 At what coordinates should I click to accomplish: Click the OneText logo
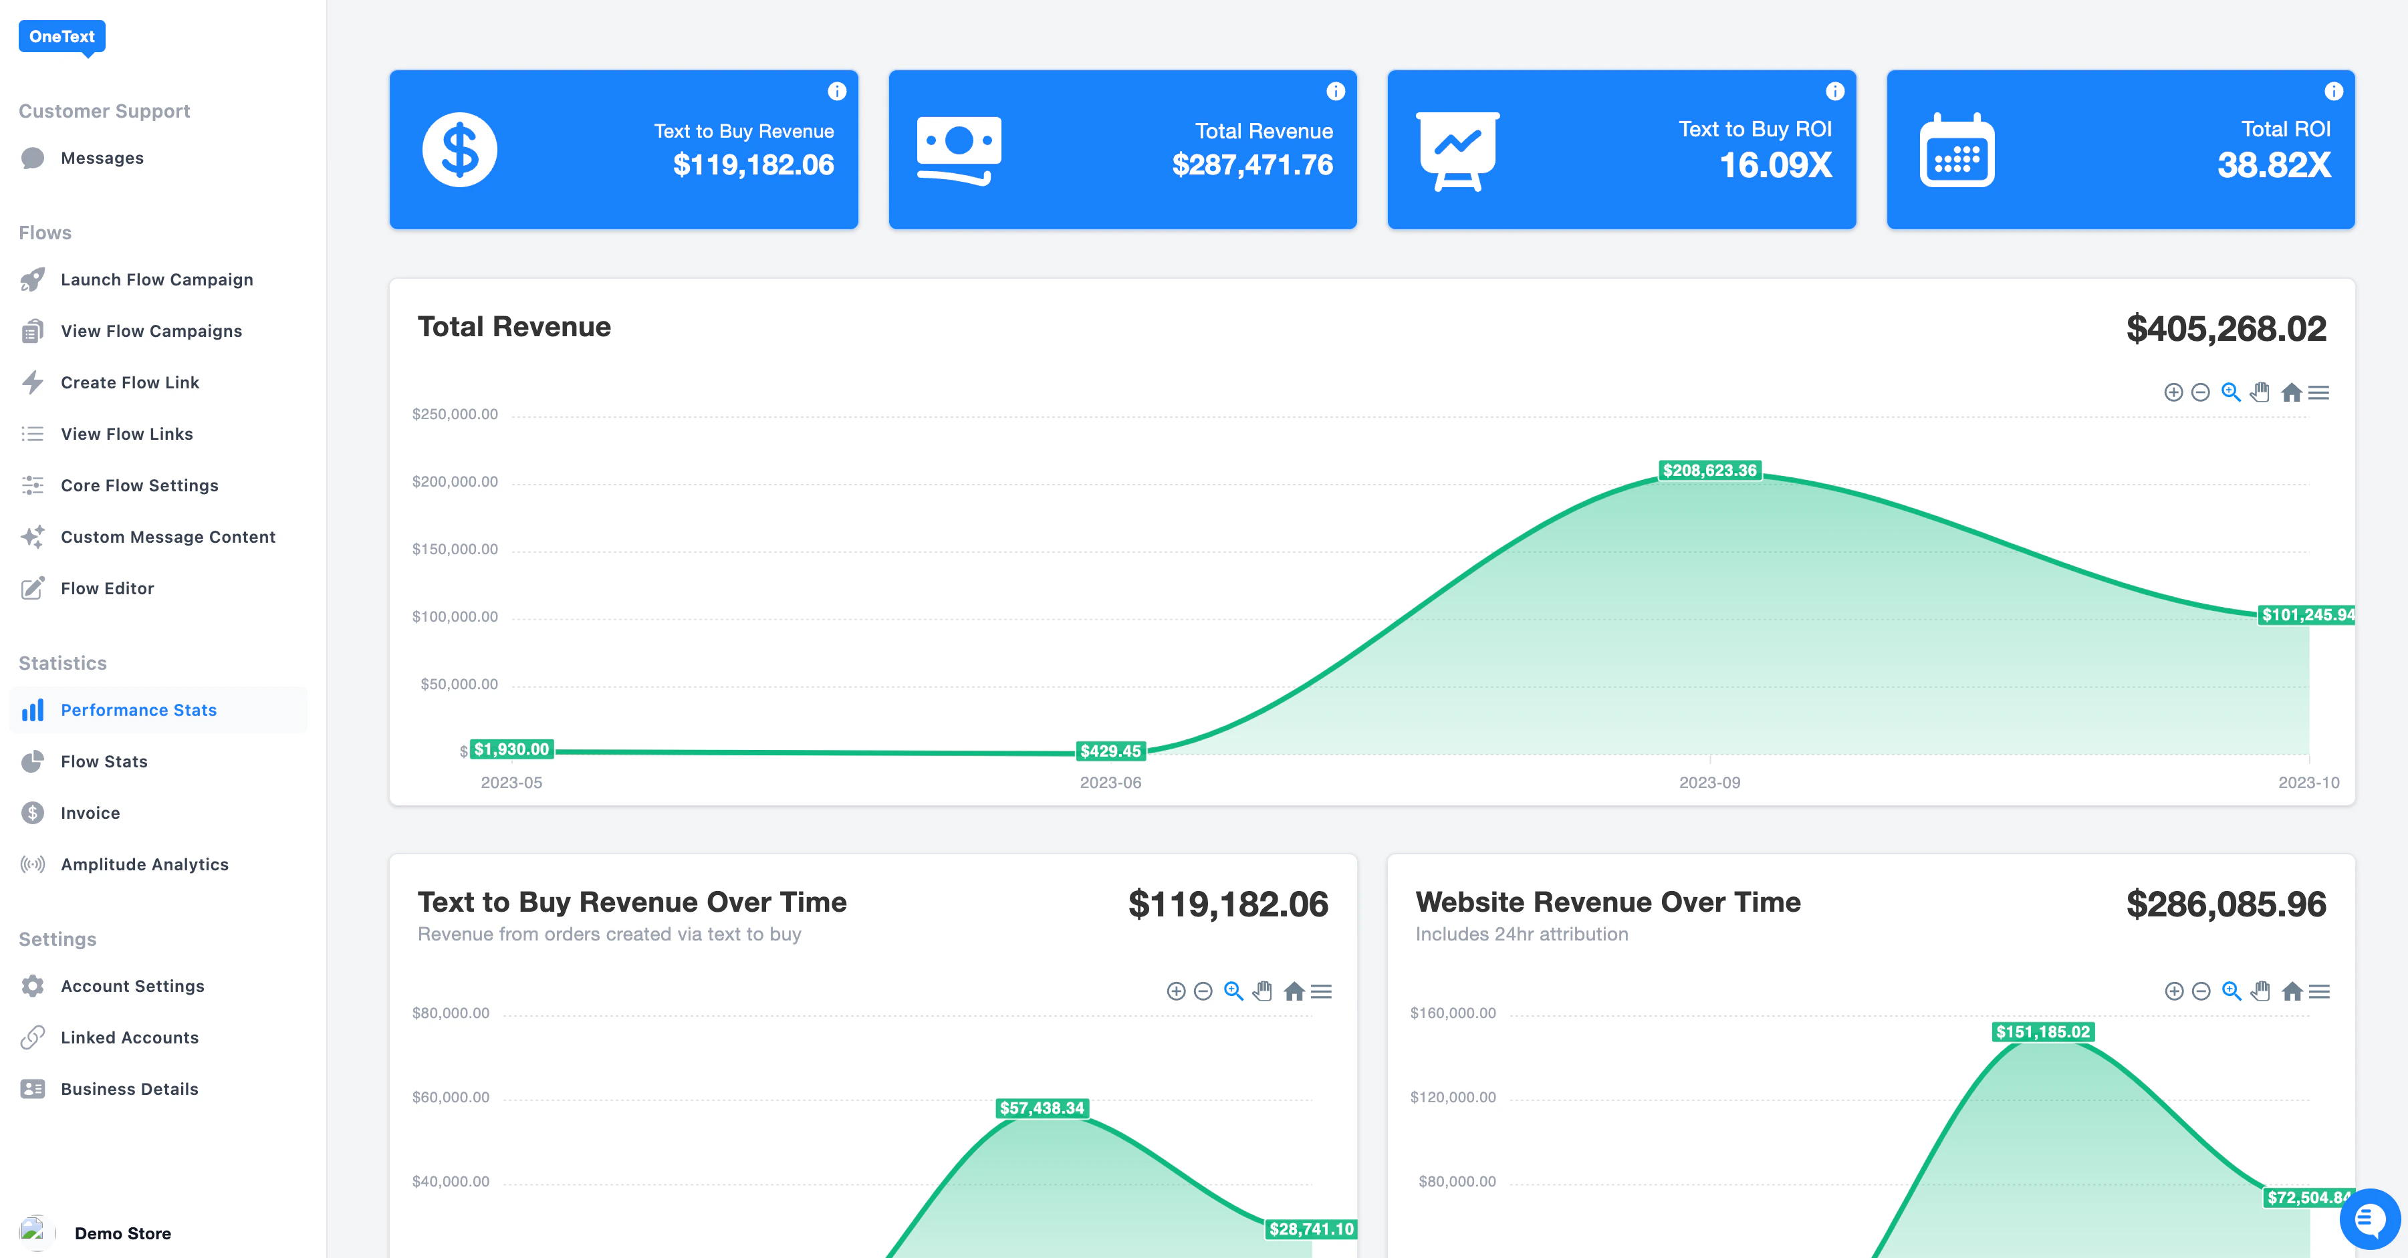point(62,37)
